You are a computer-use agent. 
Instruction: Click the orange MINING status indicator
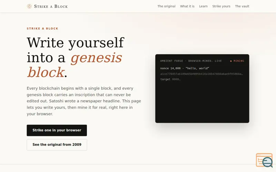tap(237, 61)
